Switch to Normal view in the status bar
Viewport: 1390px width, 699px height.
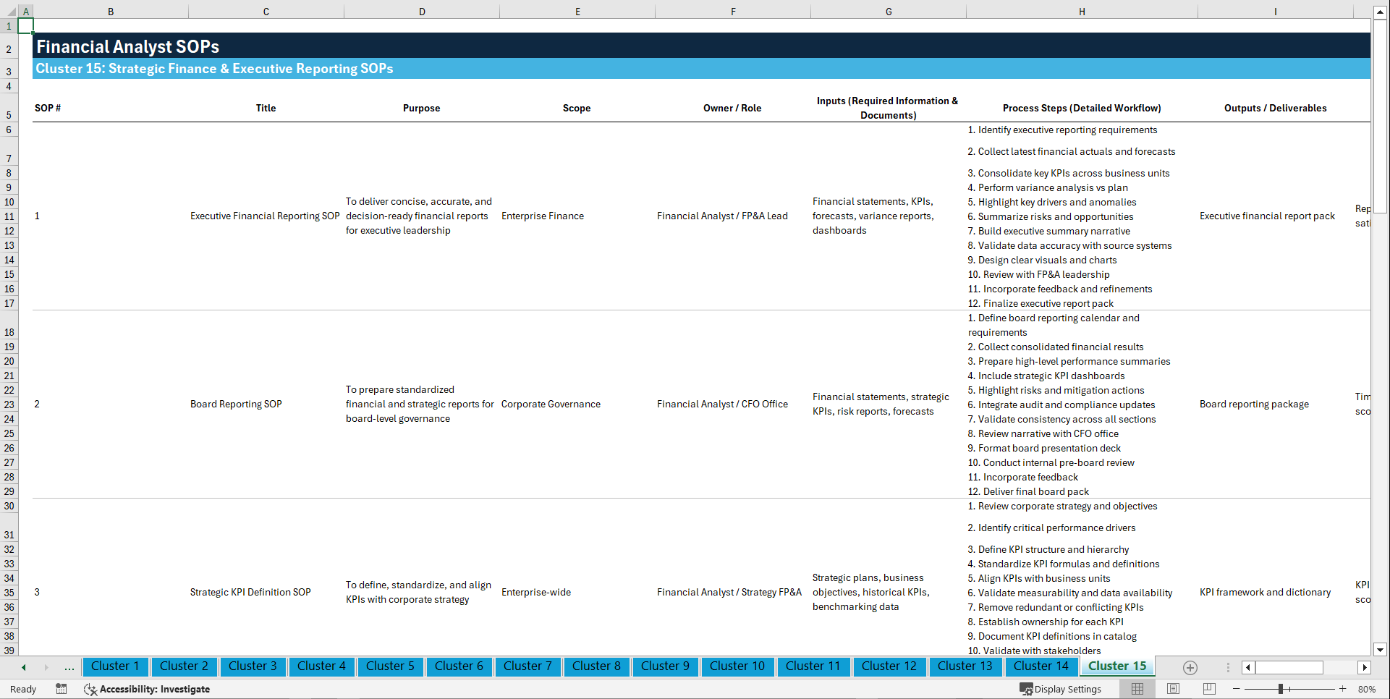(1137, 689)
